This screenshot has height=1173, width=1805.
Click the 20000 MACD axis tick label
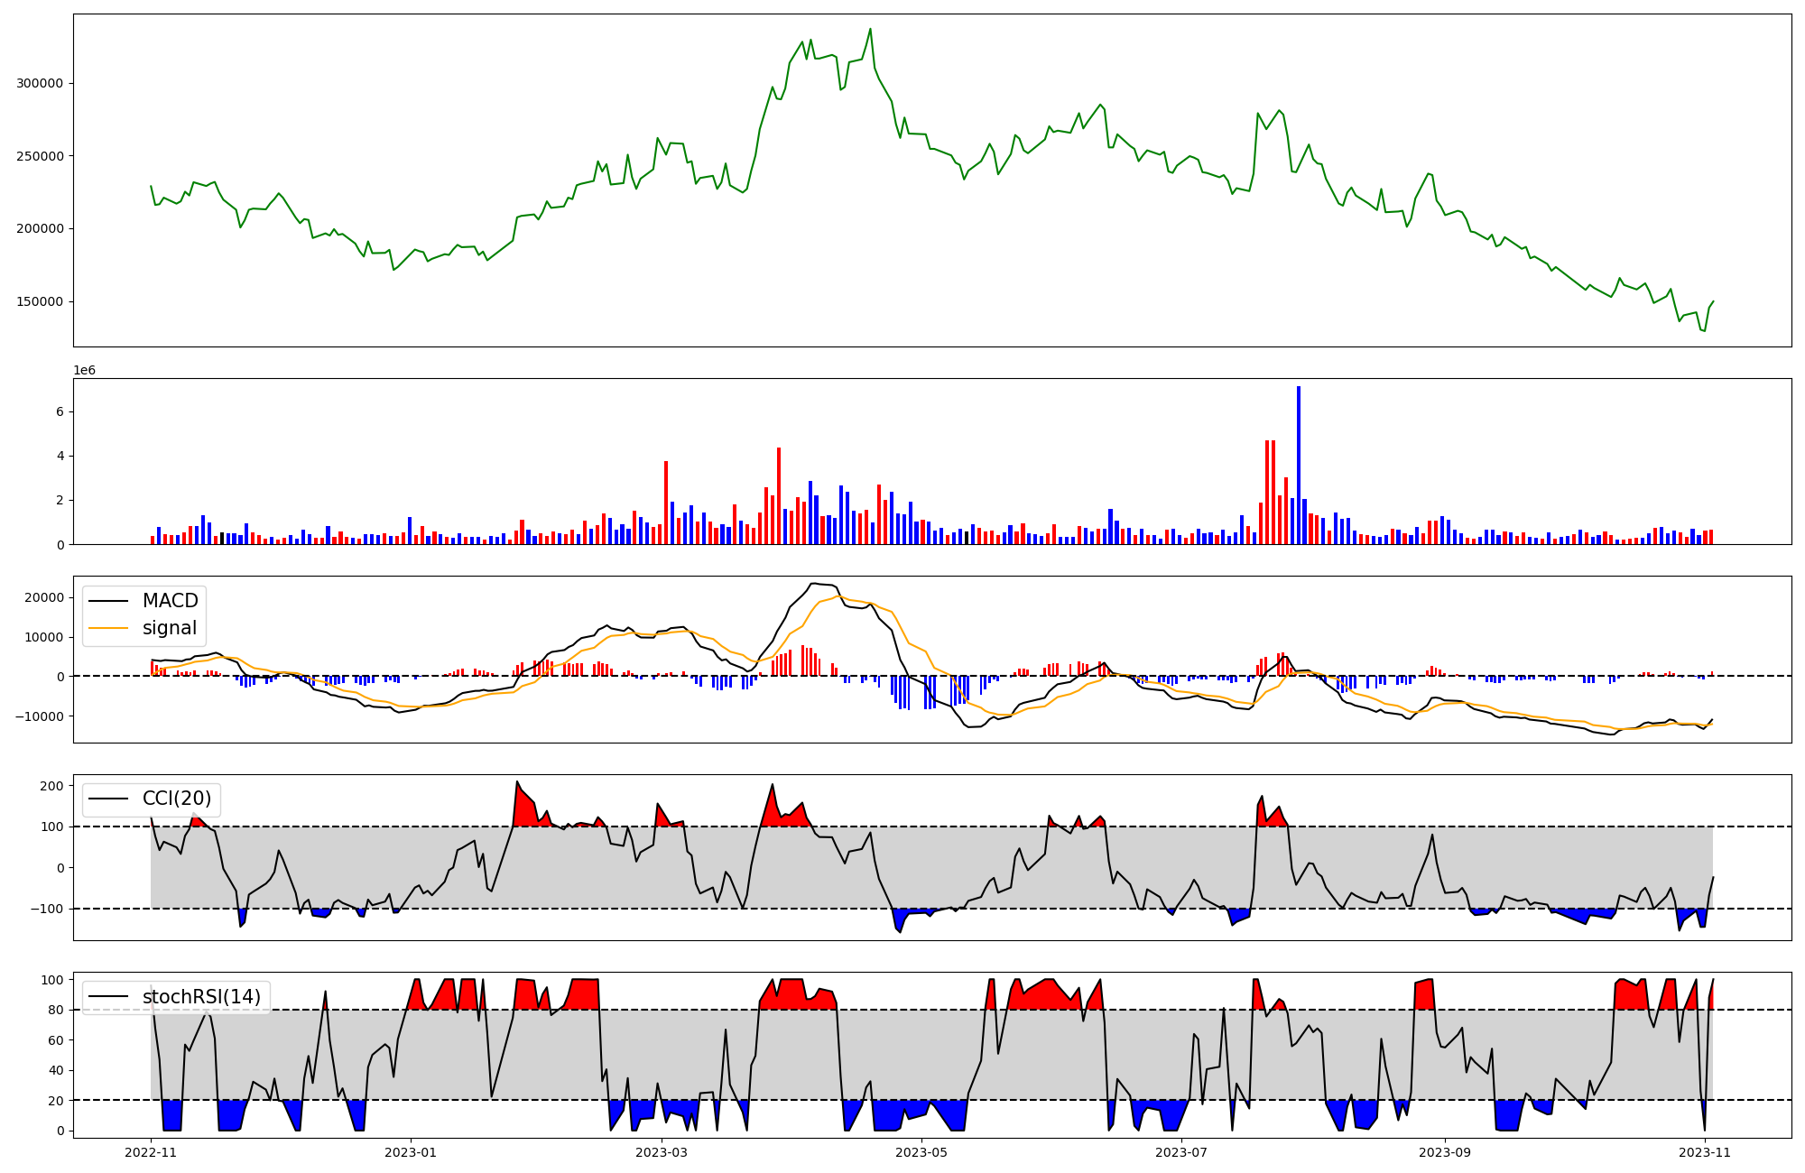(x=45, y=597)
